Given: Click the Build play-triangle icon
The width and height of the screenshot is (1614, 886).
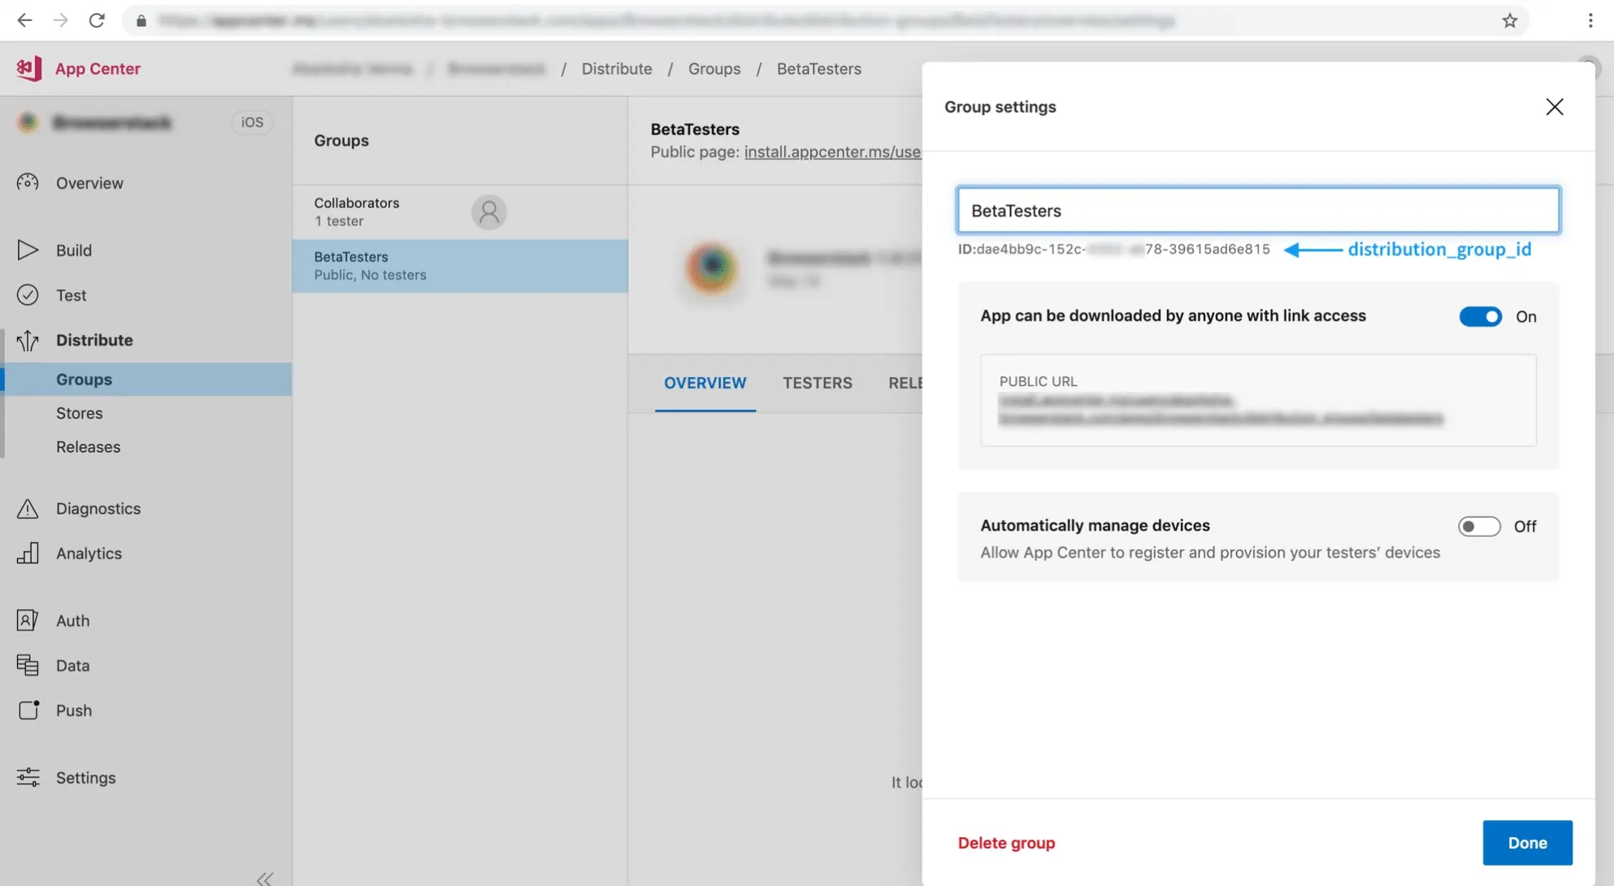Looking at the screenshot, I should click(x=28, y=250).
